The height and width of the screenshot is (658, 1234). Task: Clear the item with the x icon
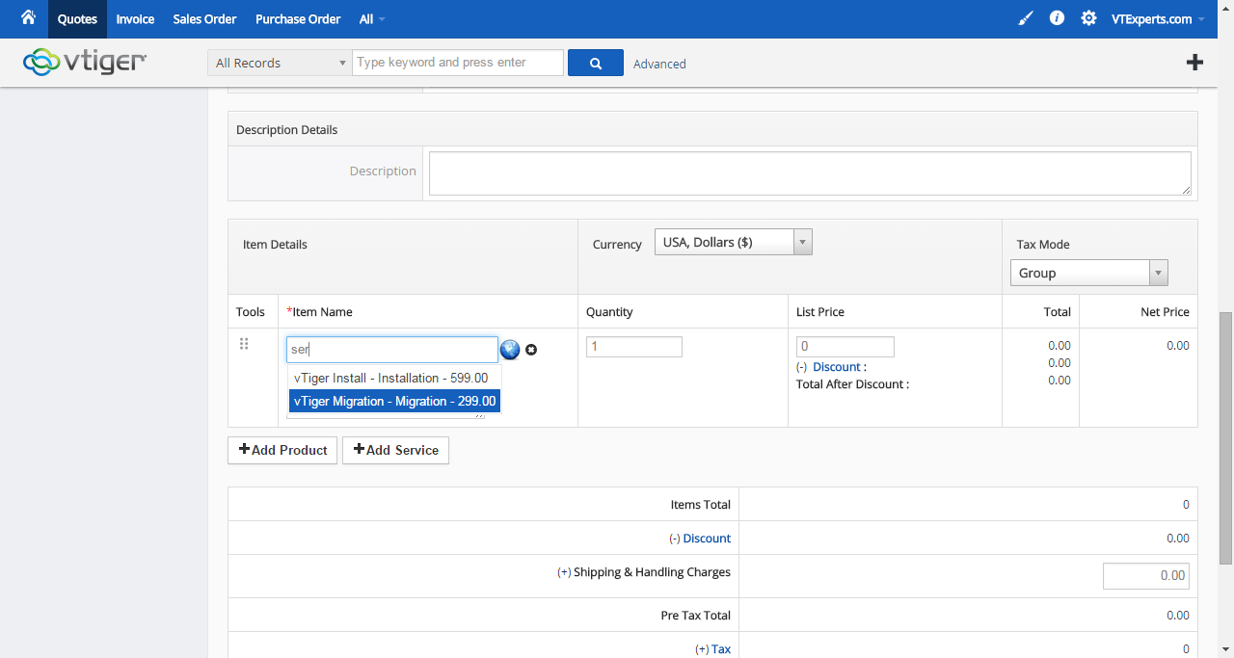click(x=531, y=350)
